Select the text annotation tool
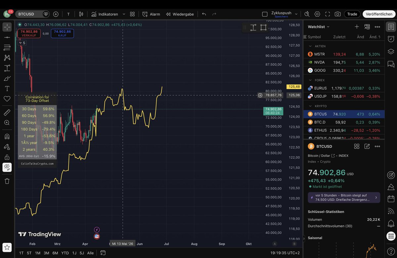 (x=7, y=89)
